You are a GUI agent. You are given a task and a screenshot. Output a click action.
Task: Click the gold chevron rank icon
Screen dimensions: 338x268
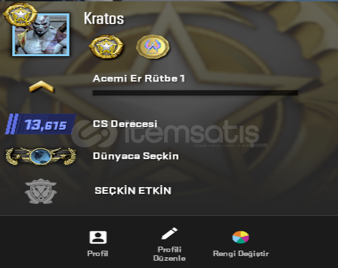[x=41, y=87]
